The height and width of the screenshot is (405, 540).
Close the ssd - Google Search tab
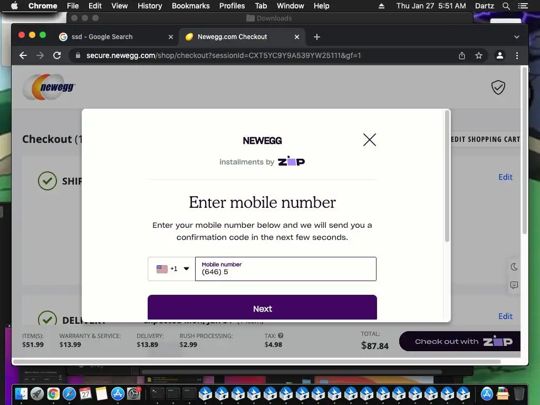click(170, 37)
